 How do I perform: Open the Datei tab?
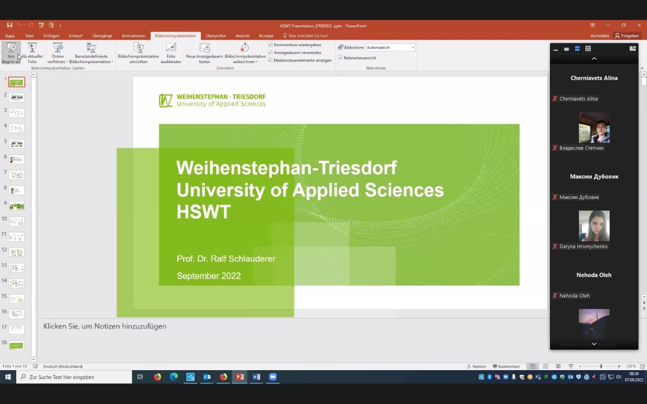(10, 36)
